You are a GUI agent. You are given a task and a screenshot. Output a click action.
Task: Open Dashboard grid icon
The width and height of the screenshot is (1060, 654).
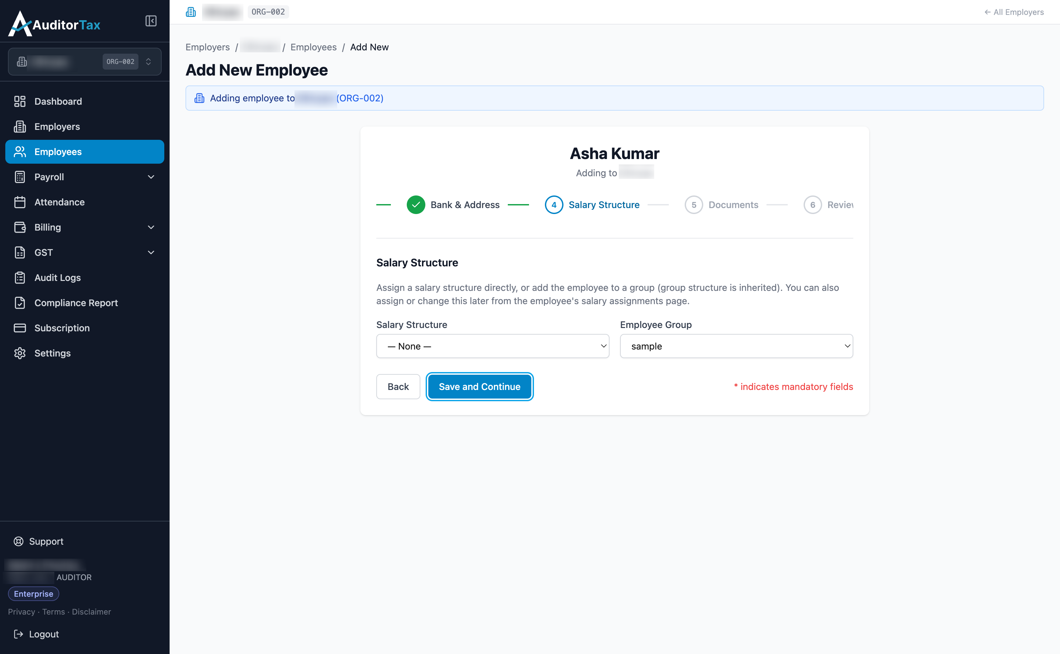pos(20,101)
